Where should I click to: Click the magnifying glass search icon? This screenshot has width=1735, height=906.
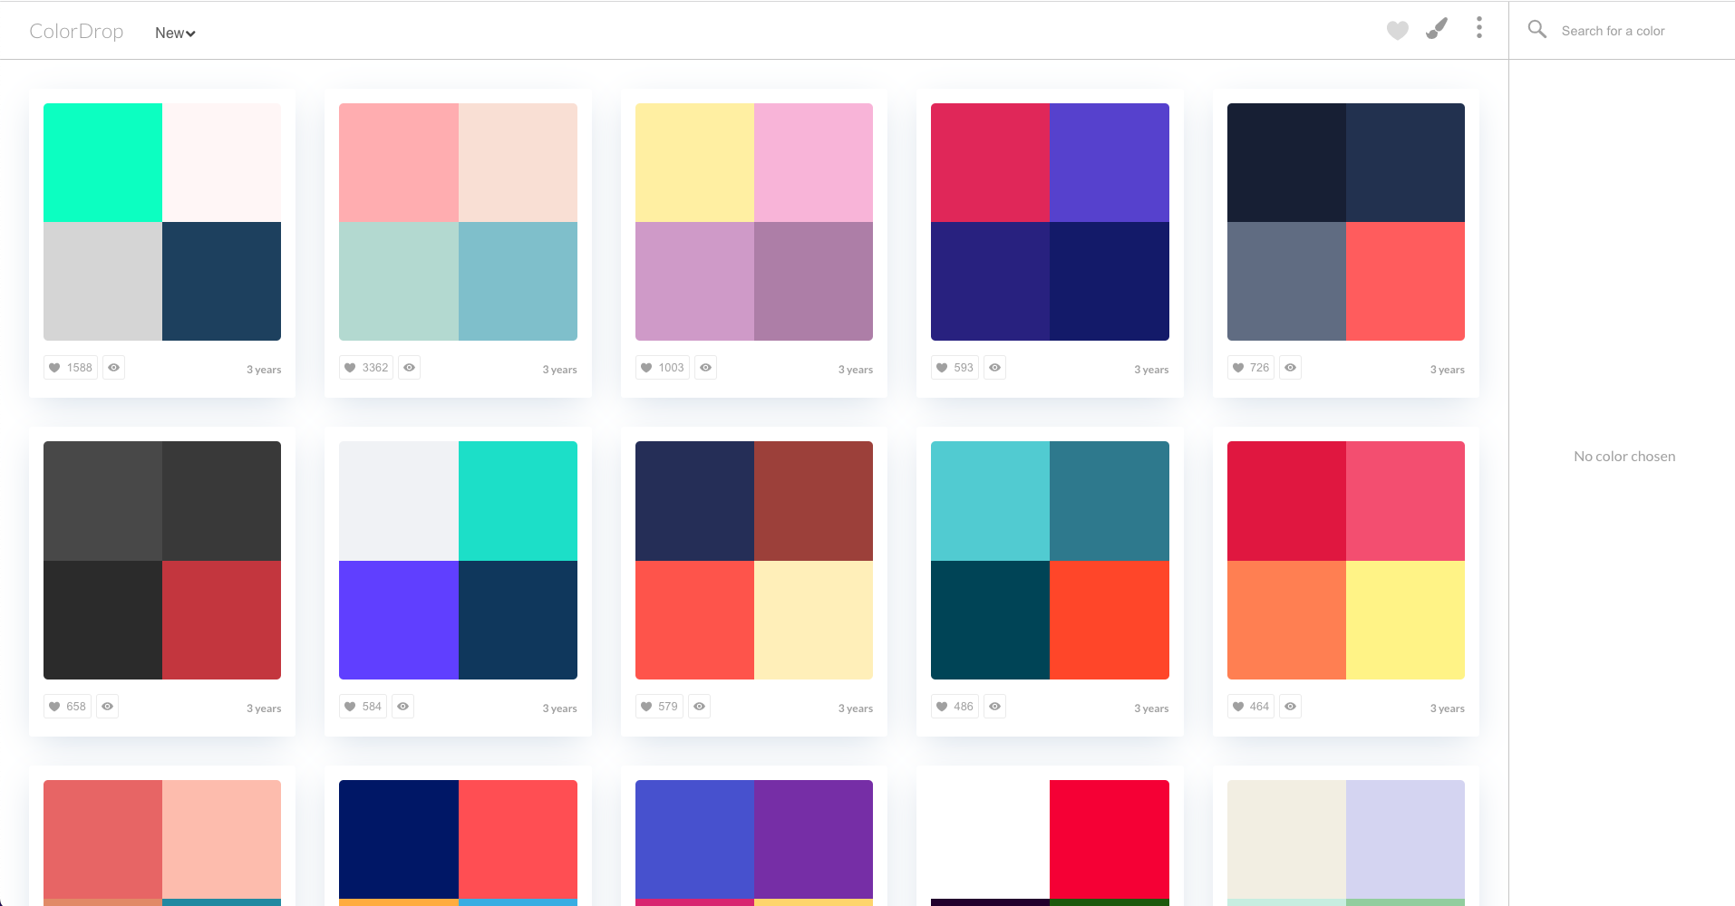1536,30
